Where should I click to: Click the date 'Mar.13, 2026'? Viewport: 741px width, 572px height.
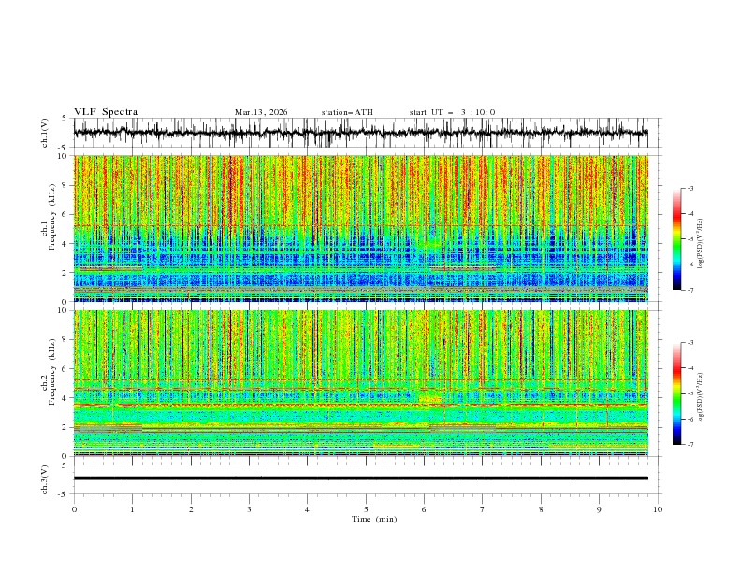261,112
